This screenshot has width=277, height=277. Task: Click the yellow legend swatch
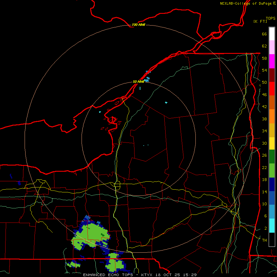(x=272, y=143)
